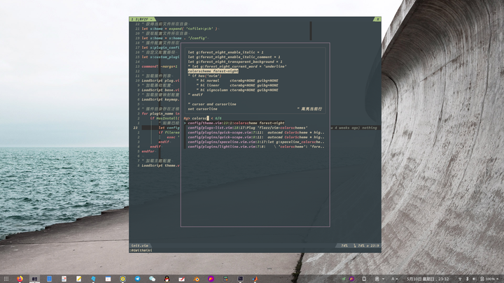Close the vim tab with X
The width and height of the screenshot is (504, 283).
378,20
